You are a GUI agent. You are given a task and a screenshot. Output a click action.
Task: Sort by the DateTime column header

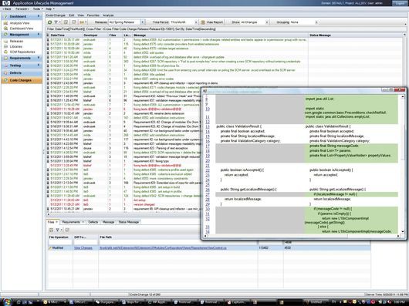pyautogui.click(x=66, y=35)
